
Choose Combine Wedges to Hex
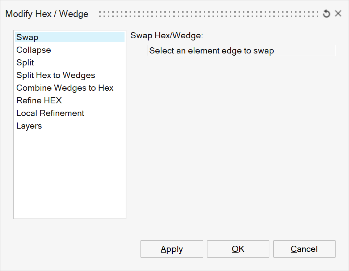pos(65,88)
